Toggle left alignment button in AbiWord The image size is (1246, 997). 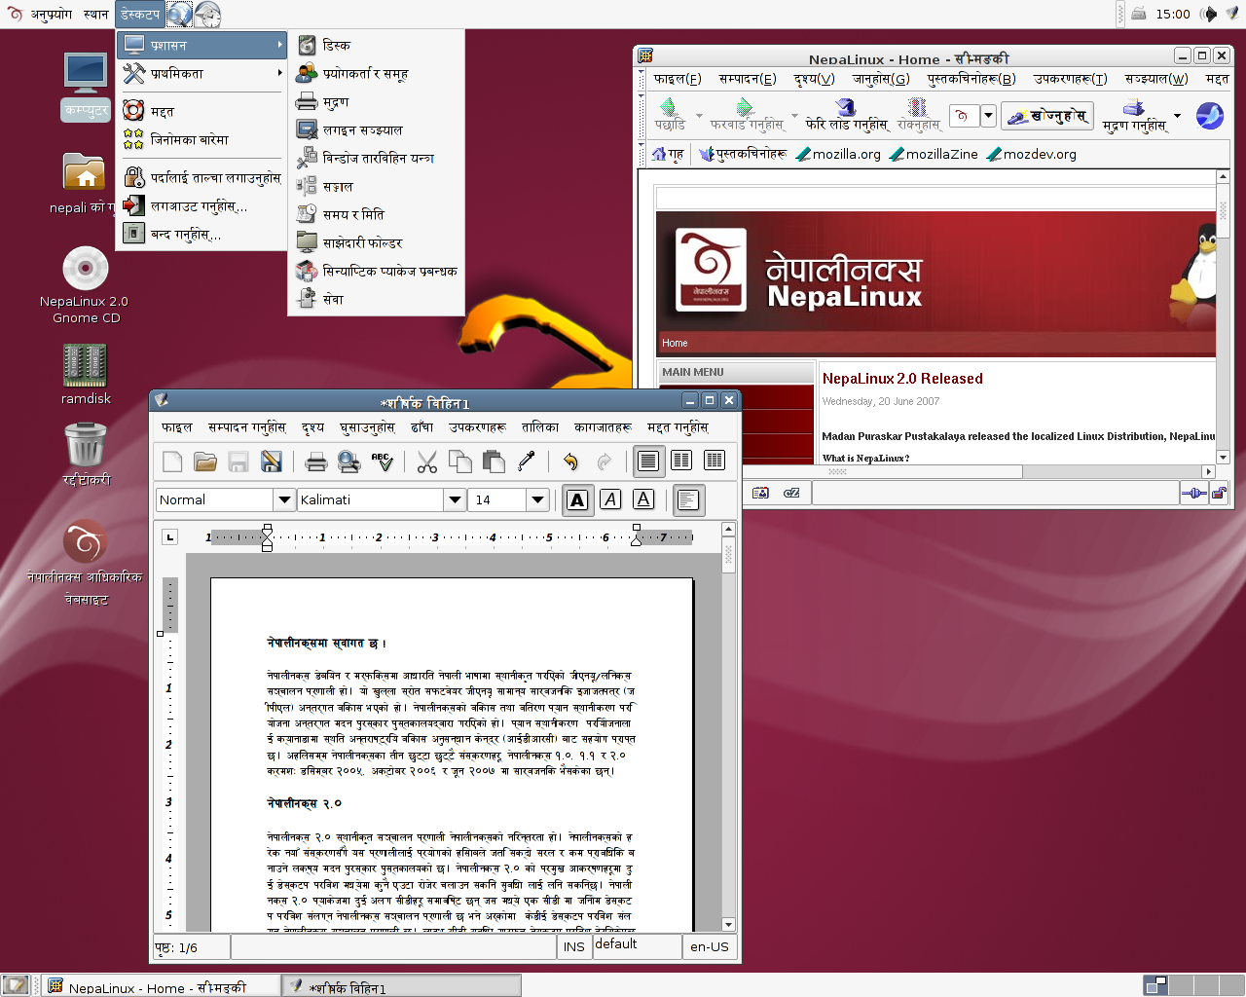tap(688, 499)
